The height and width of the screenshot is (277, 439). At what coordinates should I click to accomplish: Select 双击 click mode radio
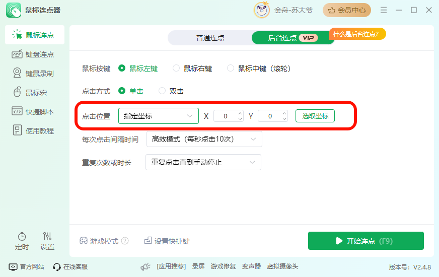162,91
